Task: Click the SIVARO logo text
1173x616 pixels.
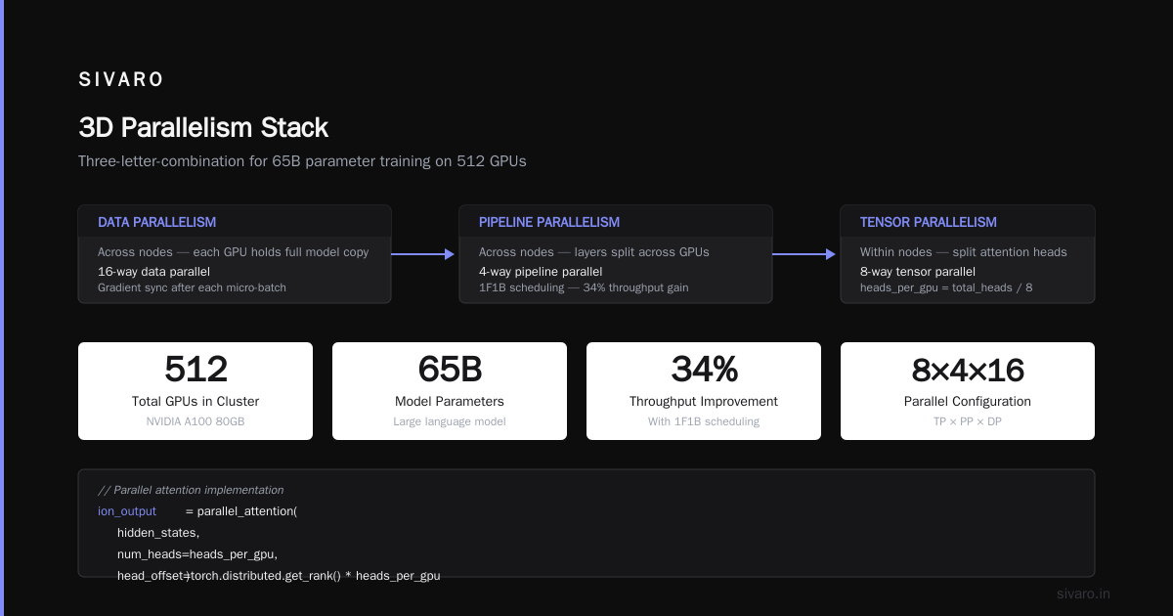Action: [121, 80]
